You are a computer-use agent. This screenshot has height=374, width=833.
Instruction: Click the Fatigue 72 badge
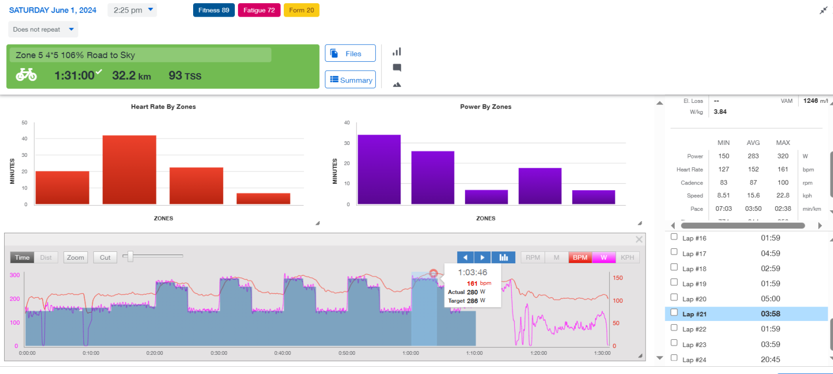[x=259, y=10]
